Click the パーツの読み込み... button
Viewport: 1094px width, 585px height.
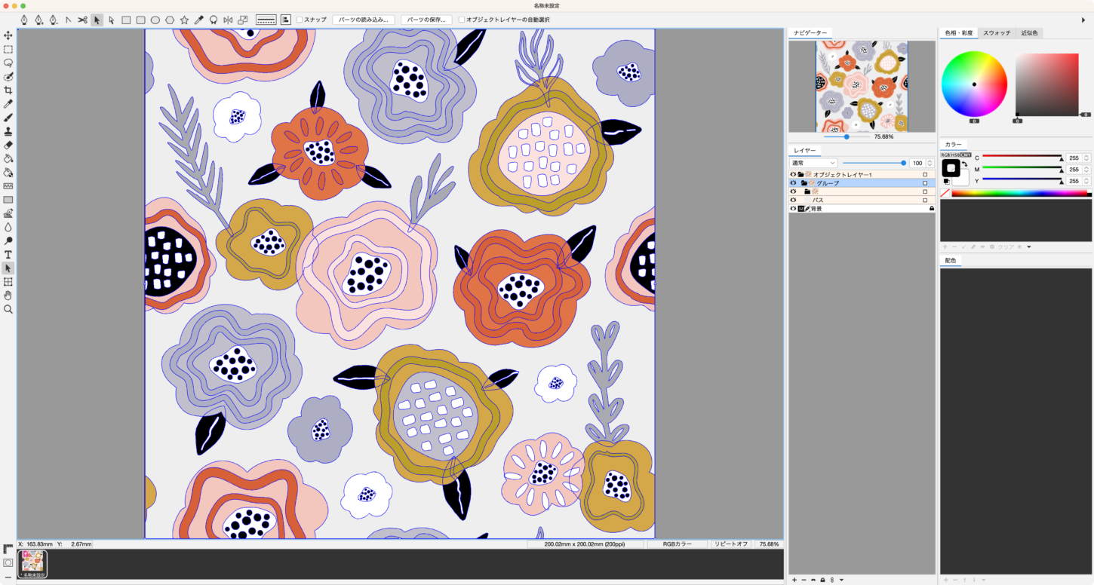tap(364, 20)
